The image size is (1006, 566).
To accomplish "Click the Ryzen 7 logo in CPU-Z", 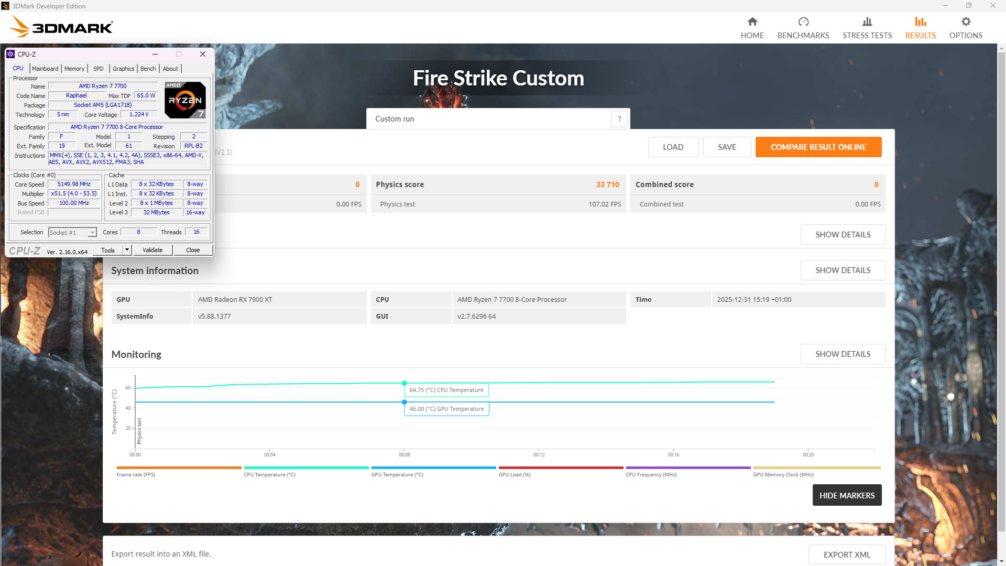I will tap(185, 100).
